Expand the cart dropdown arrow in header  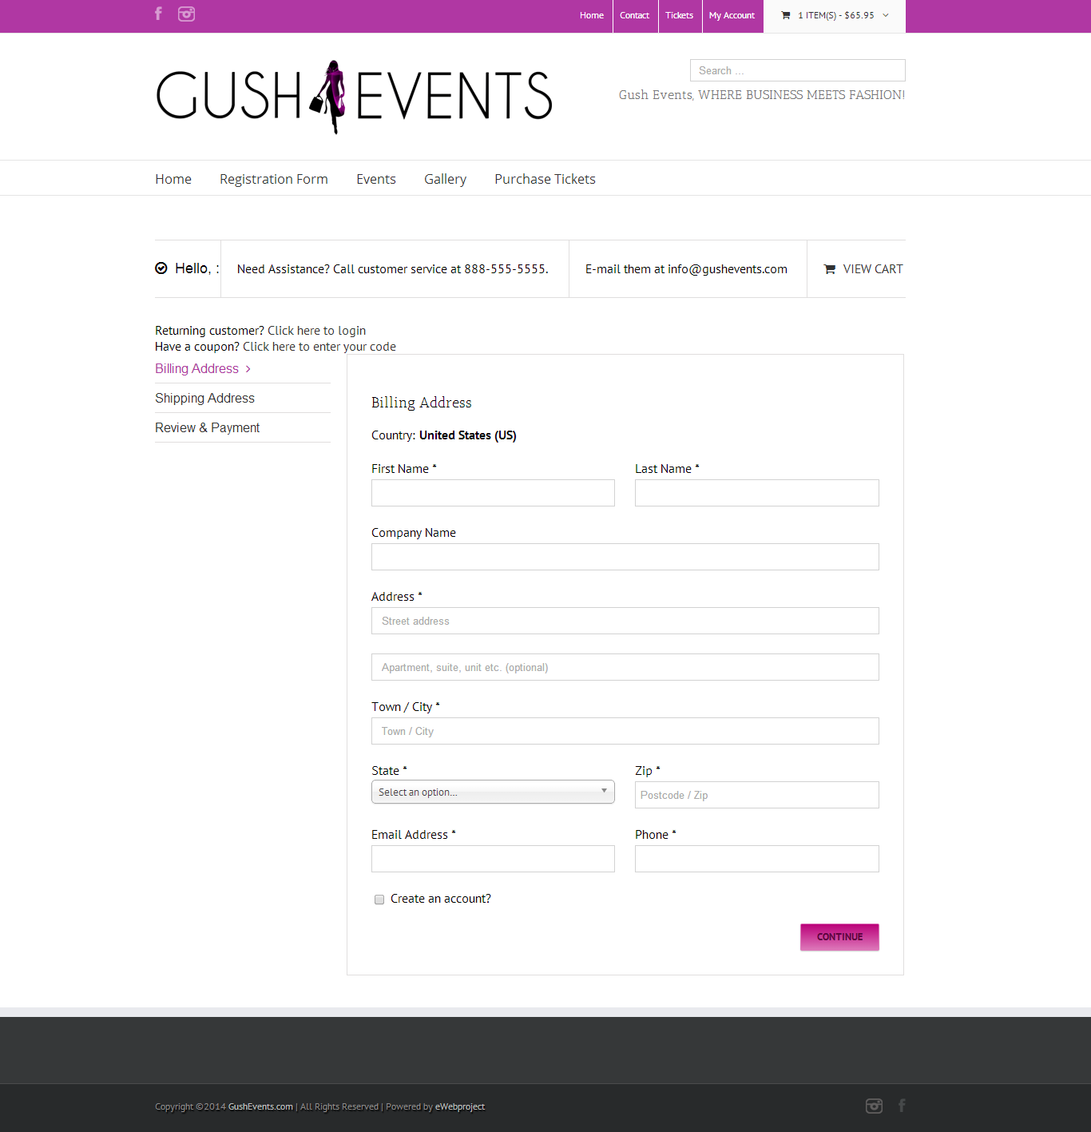tap(886, 15)
